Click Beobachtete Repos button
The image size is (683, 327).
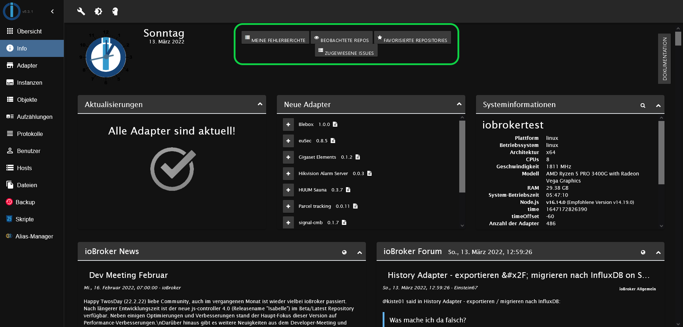[342, 38]
